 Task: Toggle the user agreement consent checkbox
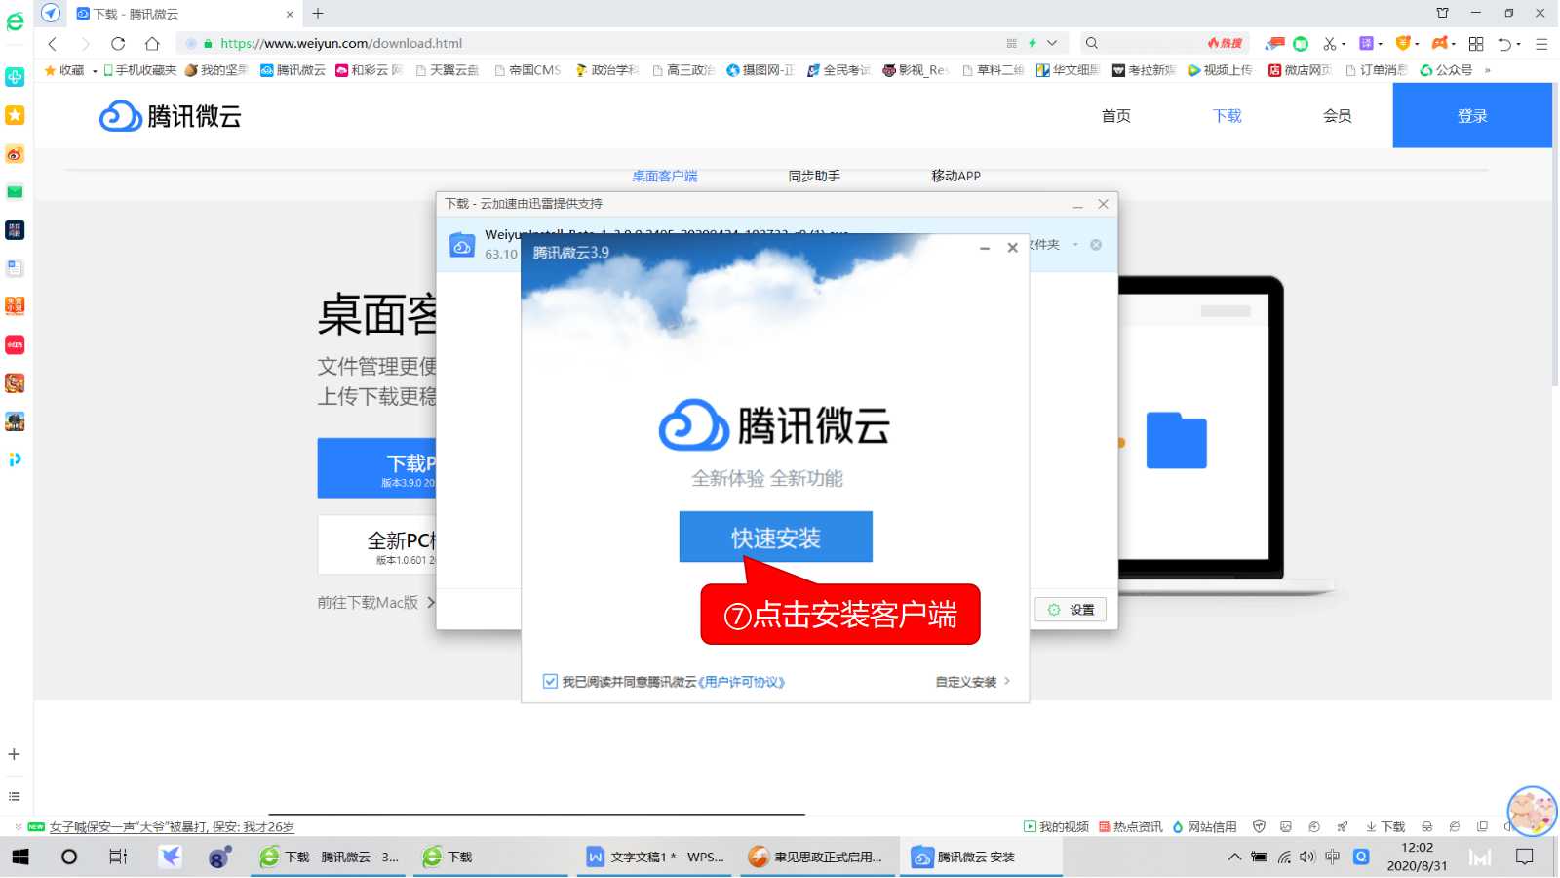pos(550,682)
